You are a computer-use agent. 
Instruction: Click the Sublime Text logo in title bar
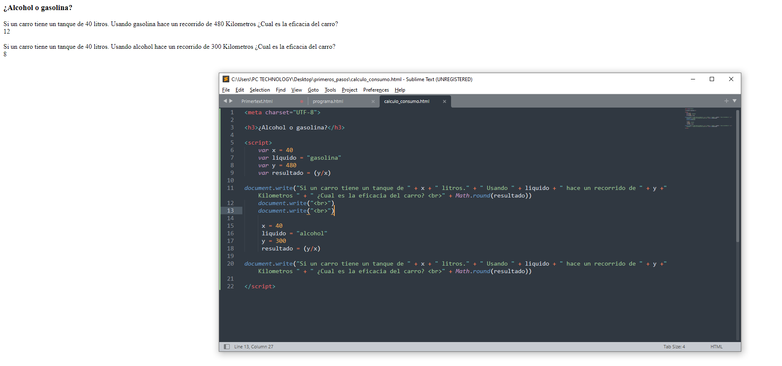pos(226,79)
